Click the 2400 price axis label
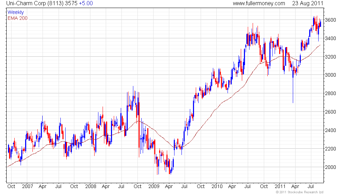The height and width of the screenshot is (195, 342). 330,130
